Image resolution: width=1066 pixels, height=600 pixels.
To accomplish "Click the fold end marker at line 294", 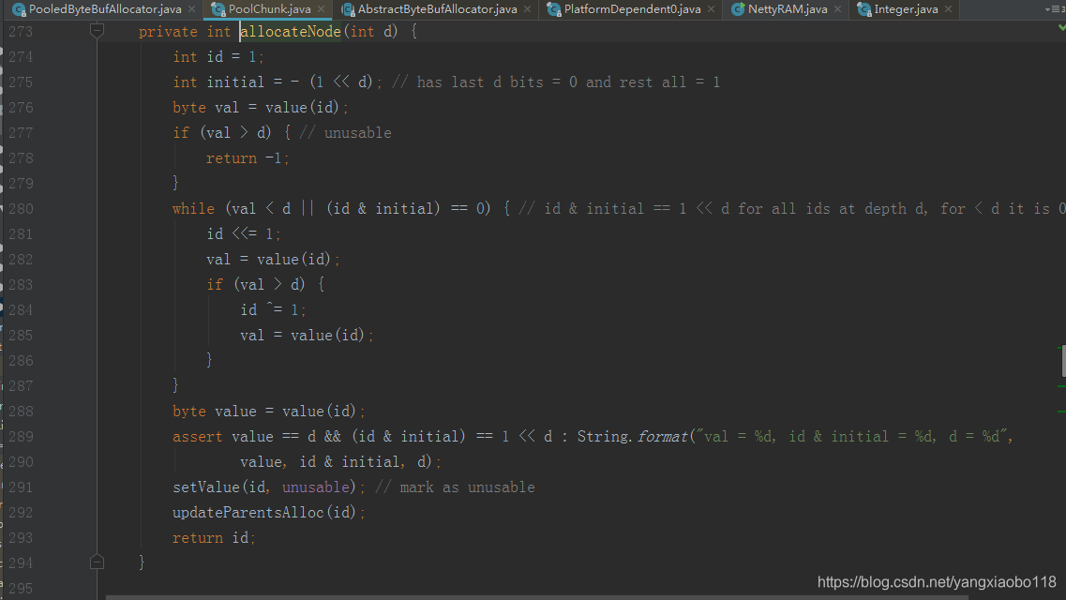I will coord(98,562).
